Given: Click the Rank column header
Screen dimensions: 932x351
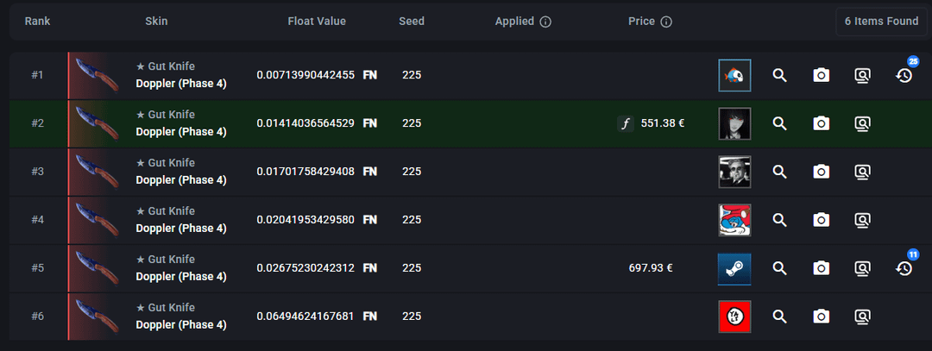Looking at the screenshot, I should coord(37,22).
